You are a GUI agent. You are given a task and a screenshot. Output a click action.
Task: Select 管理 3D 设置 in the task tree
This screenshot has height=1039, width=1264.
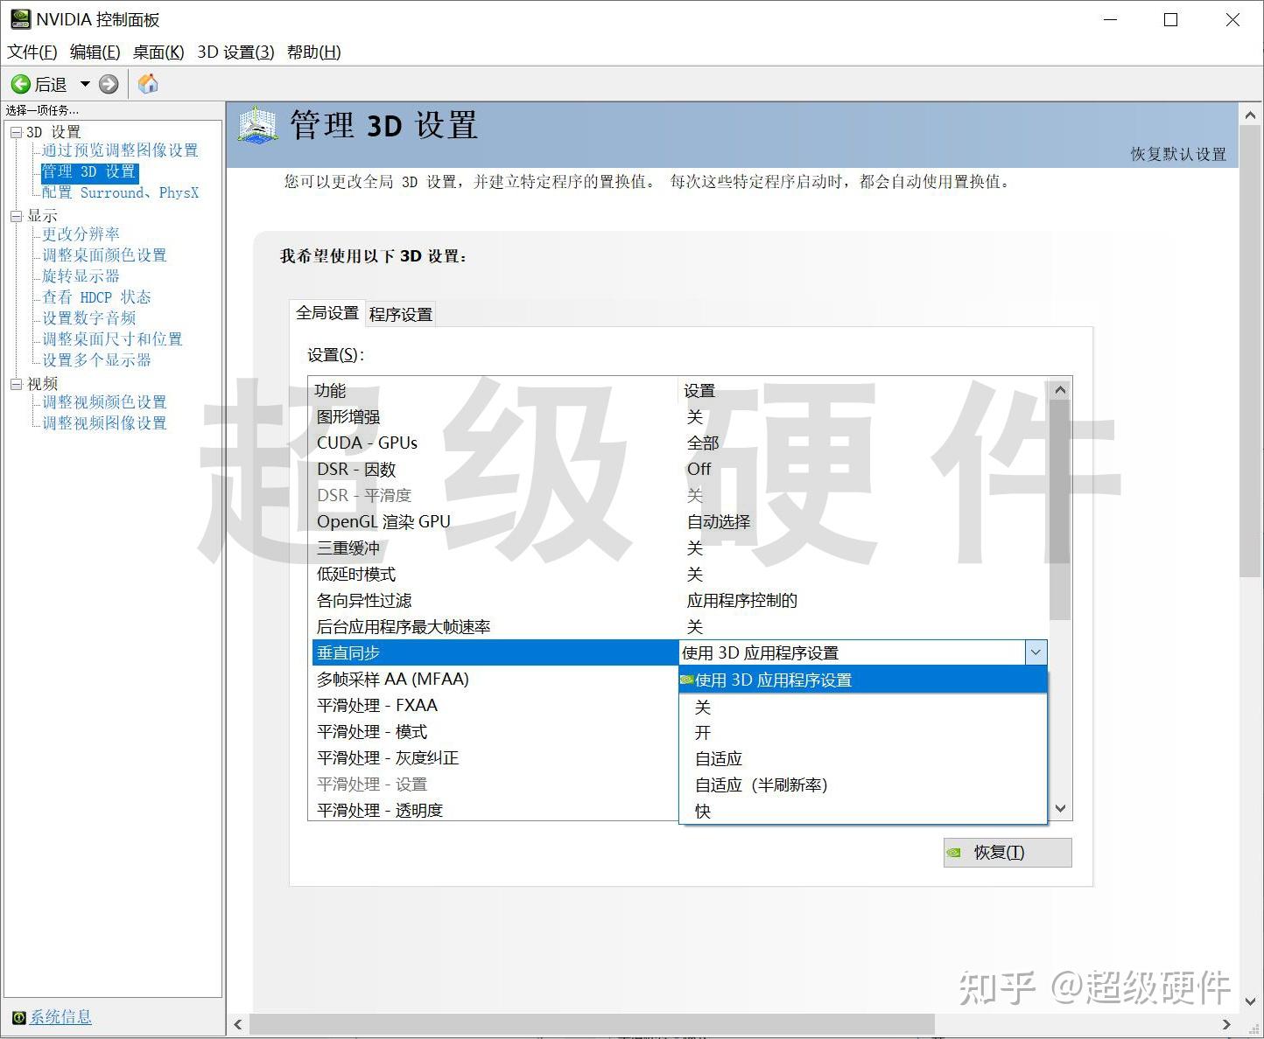coord(89,171)
